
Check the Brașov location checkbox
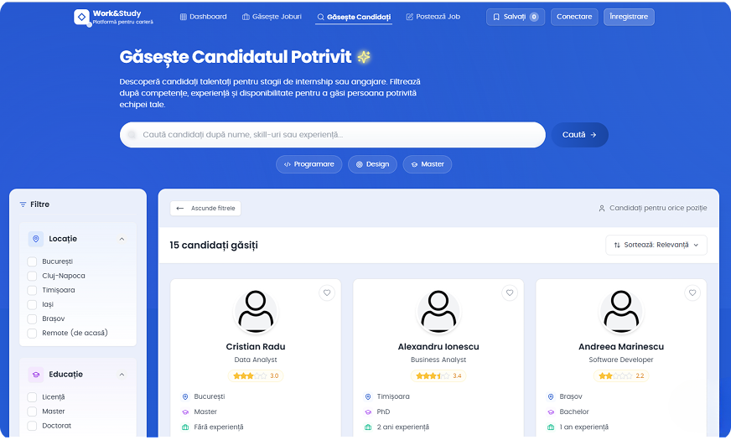(x=32, y=318)
